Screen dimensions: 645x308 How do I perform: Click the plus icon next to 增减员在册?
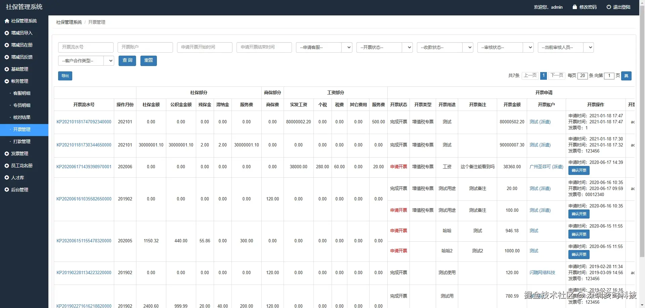coord(7,45)
